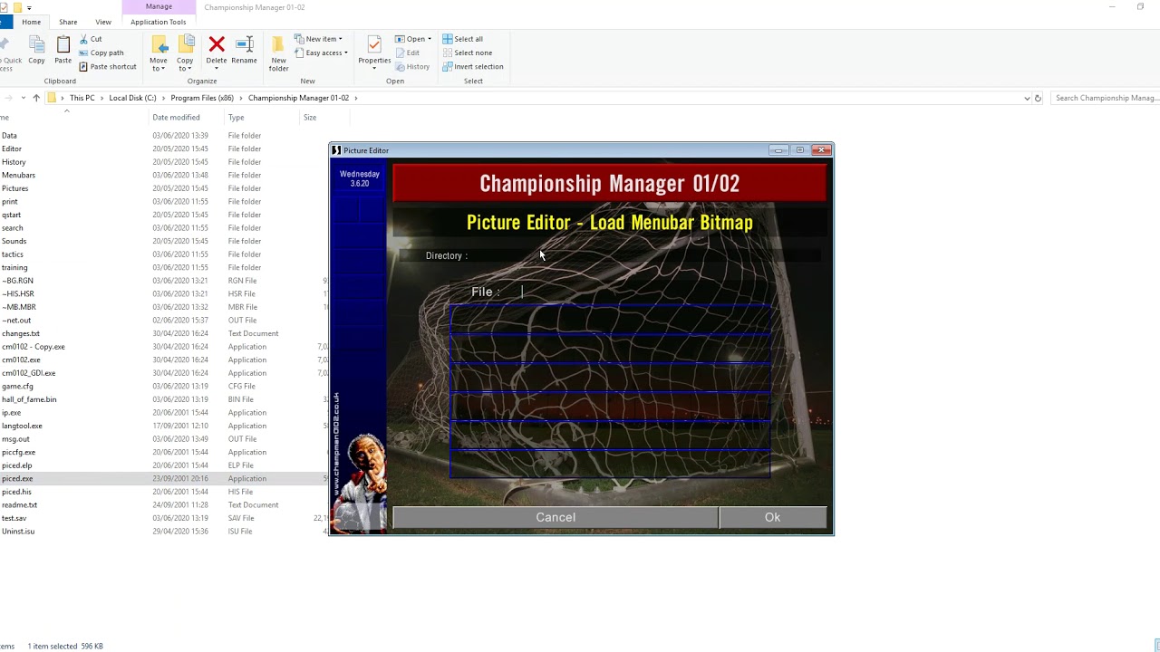Viewport: 1160px width, 652px height.
Task: Click Select none in the ribbon
Action: point(468,53)
